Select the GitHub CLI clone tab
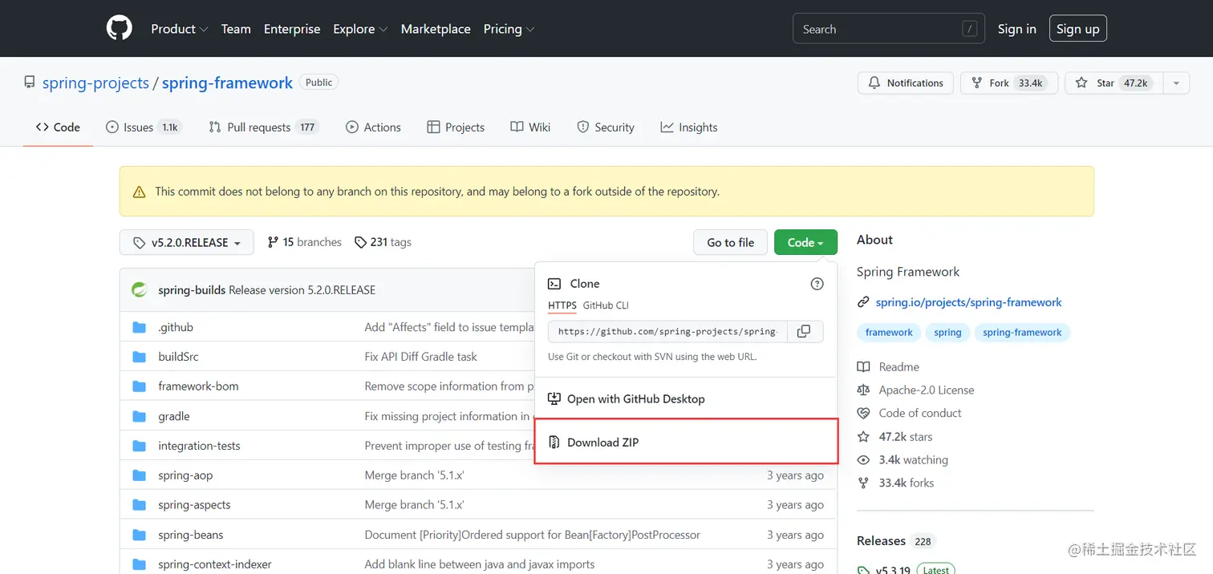The width and height of the screenshot is (1213, 574). [606, 305]
